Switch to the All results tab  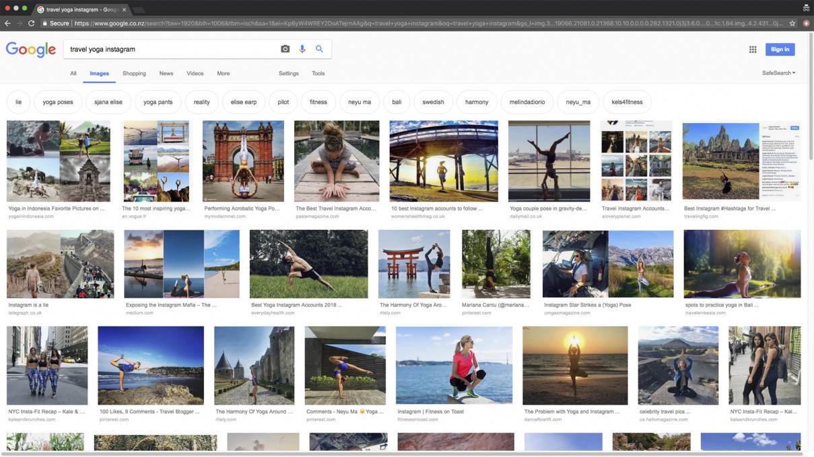(73, 73)
